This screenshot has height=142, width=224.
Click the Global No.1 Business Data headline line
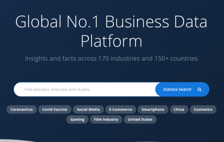point(111,22)
